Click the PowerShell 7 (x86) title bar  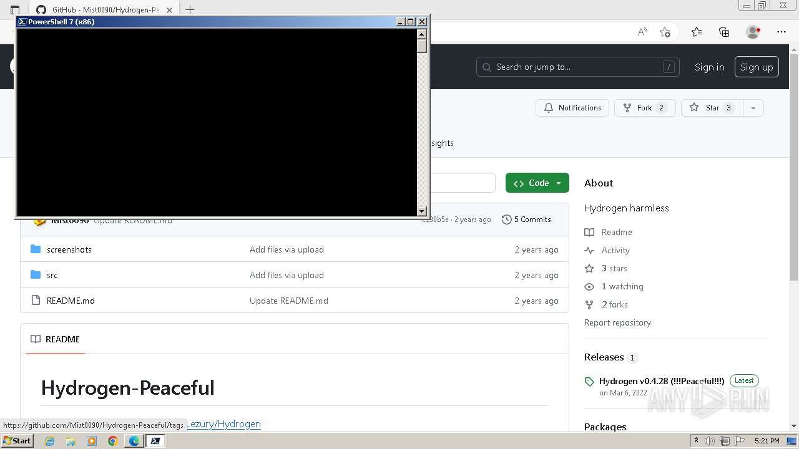pyautogui.click(x=206, y=21)
